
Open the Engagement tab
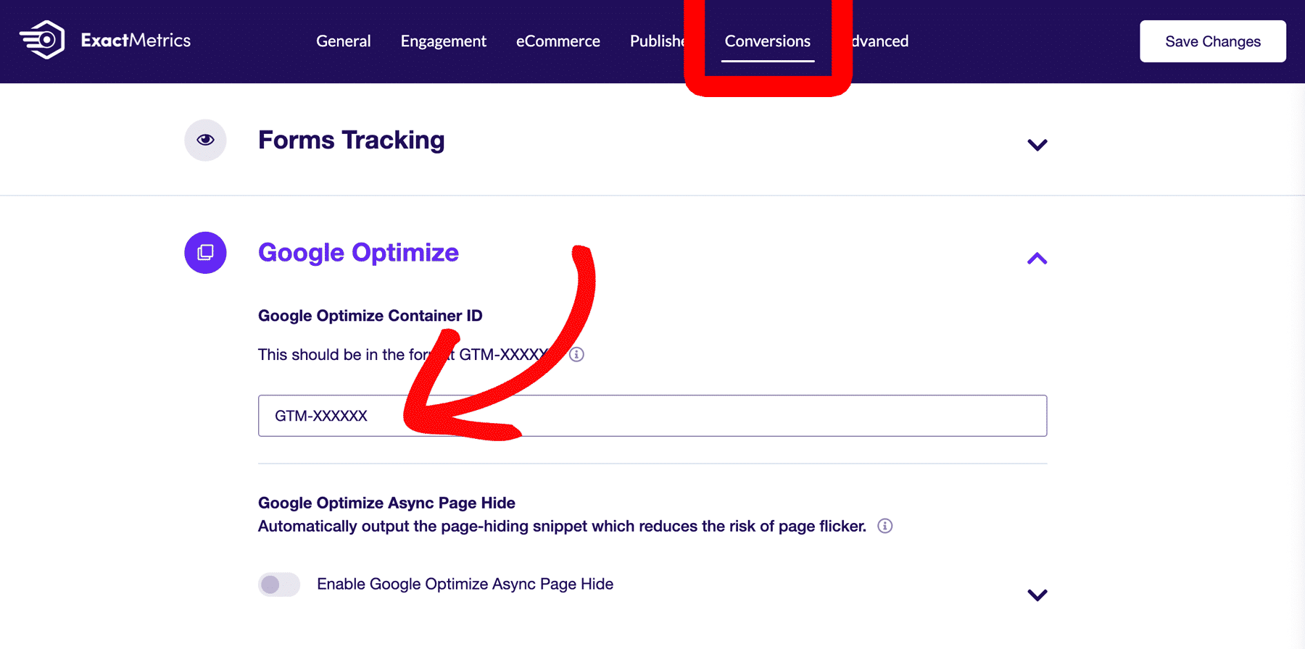[444, 41]
